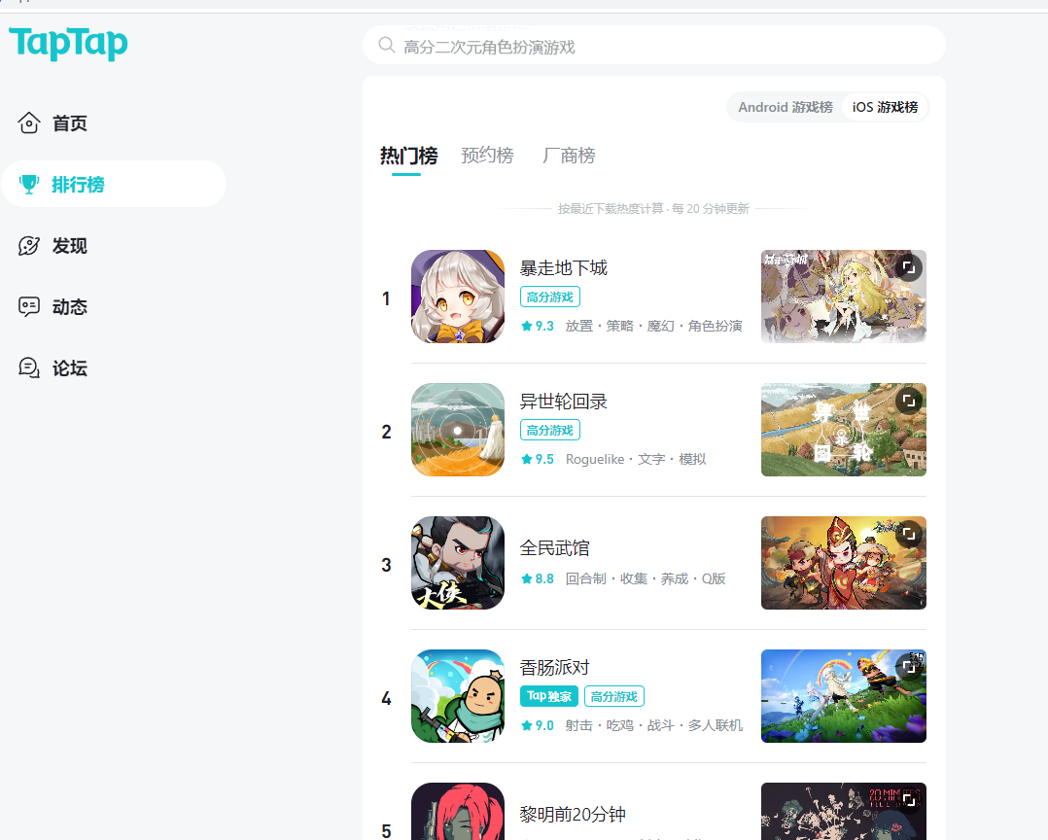Click the trophy icon beside 排行榜
Image resolution: width=1048 pixels, height=840 pixels.
tap(29, 185)
